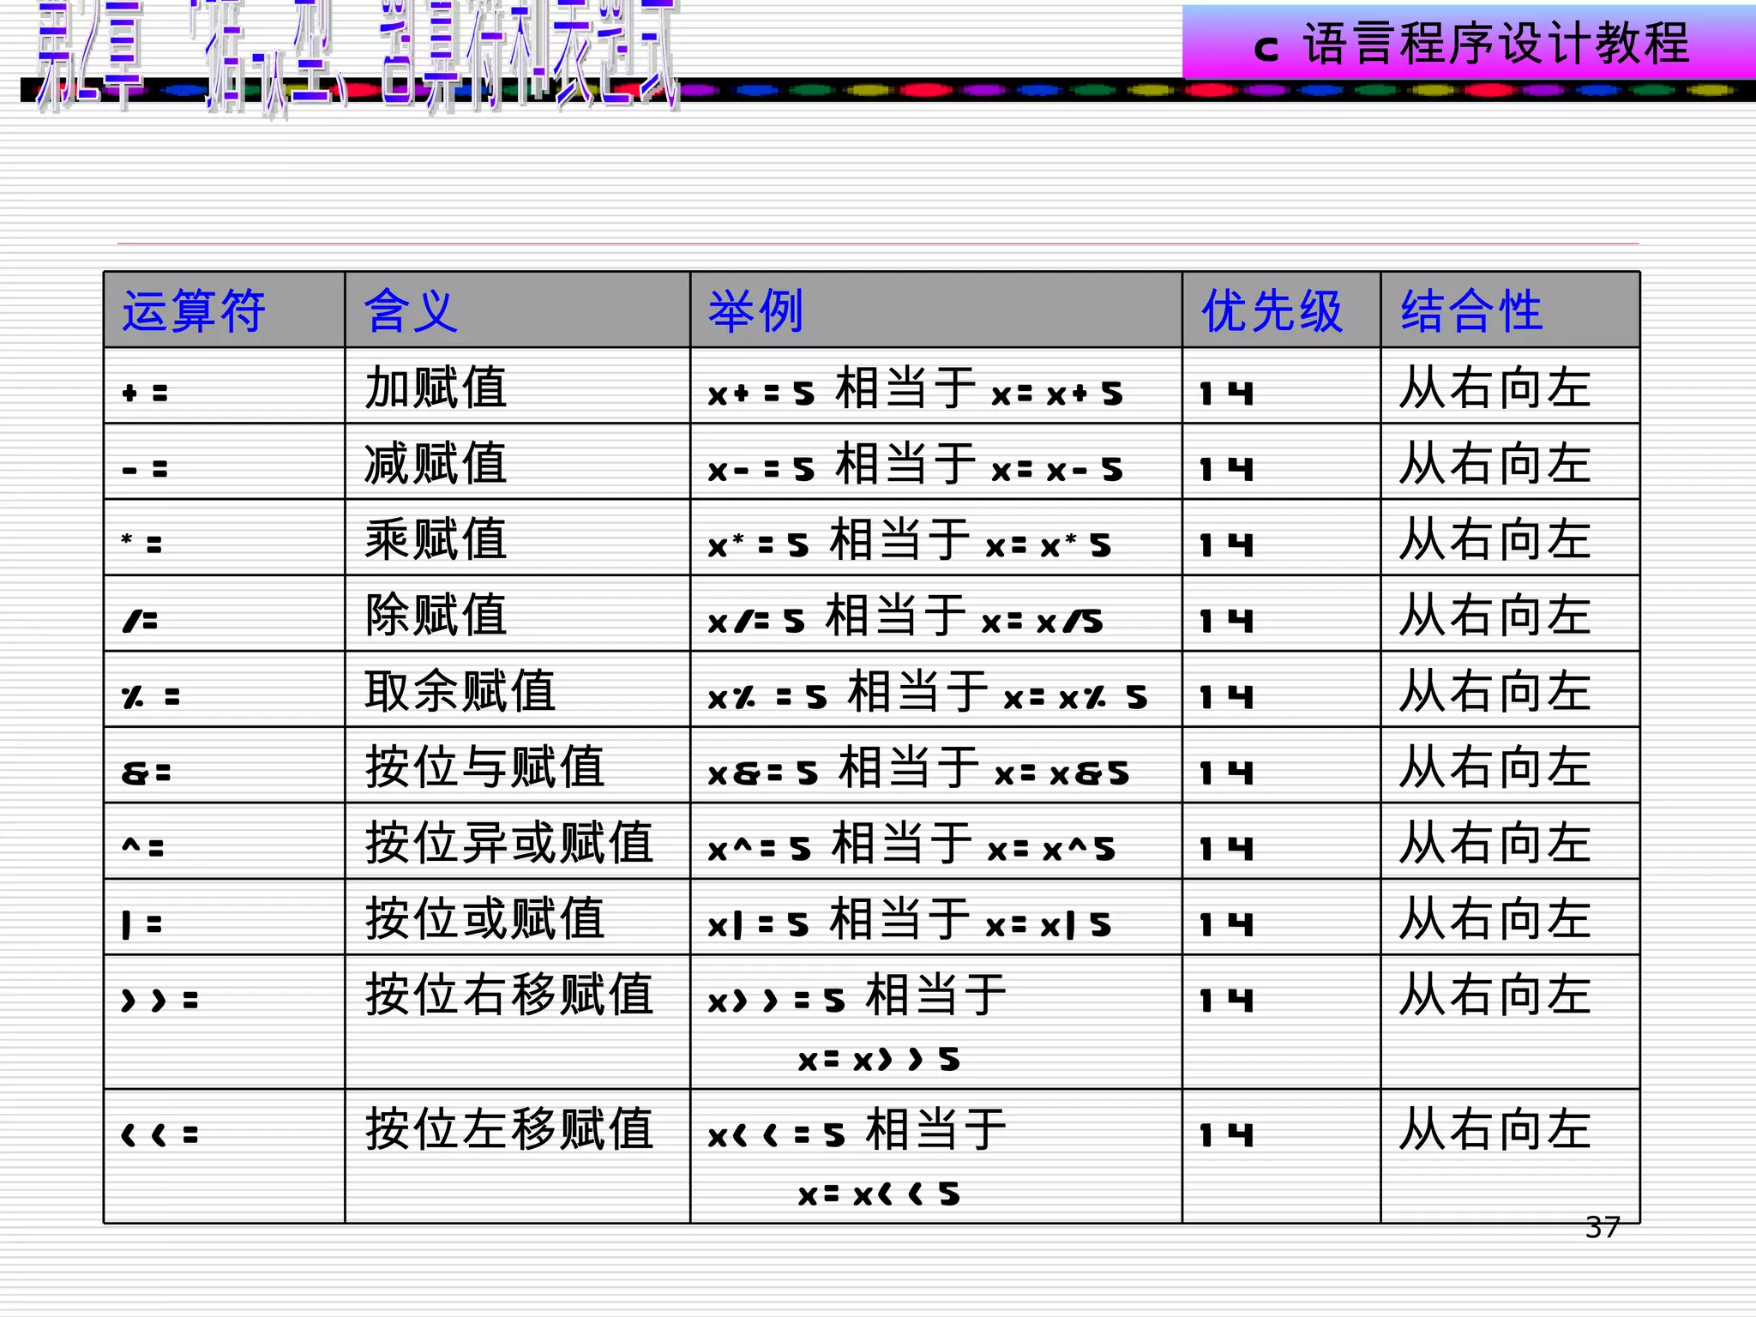Click the 含义 column header
The height and width of the screenshot is (1317, 1756).
518,310
